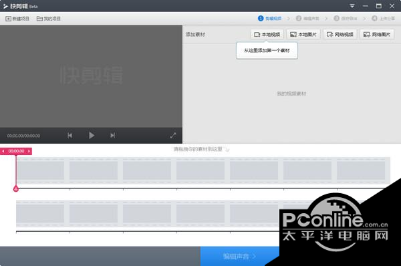
Task: Toggle fullscreen preview icon
Action: 173,135
